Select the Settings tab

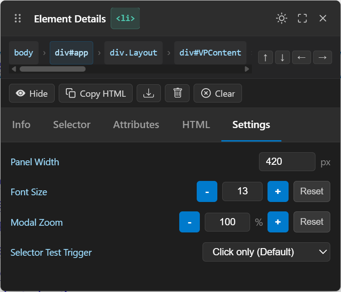coord(251,125)
